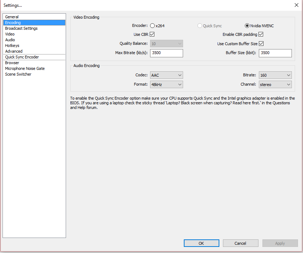Viewport: 303px width, 253px height.
Task: Open the Video settings section
Action: click(34, 34)
